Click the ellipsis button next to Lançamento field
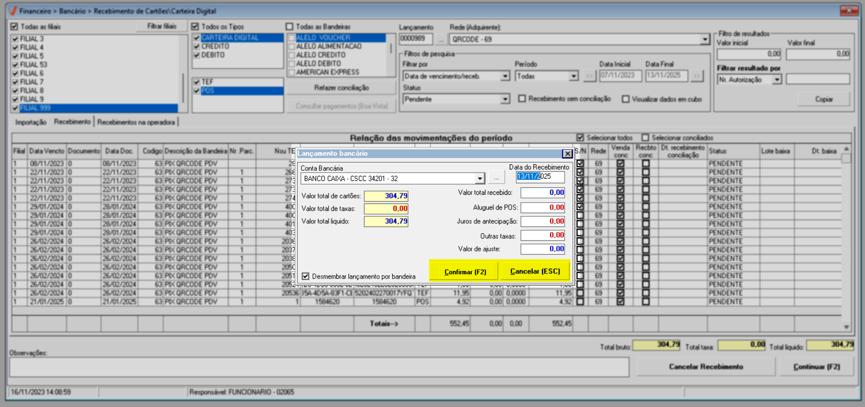Viewport: 865px width, 407px height. click(441, 40)
